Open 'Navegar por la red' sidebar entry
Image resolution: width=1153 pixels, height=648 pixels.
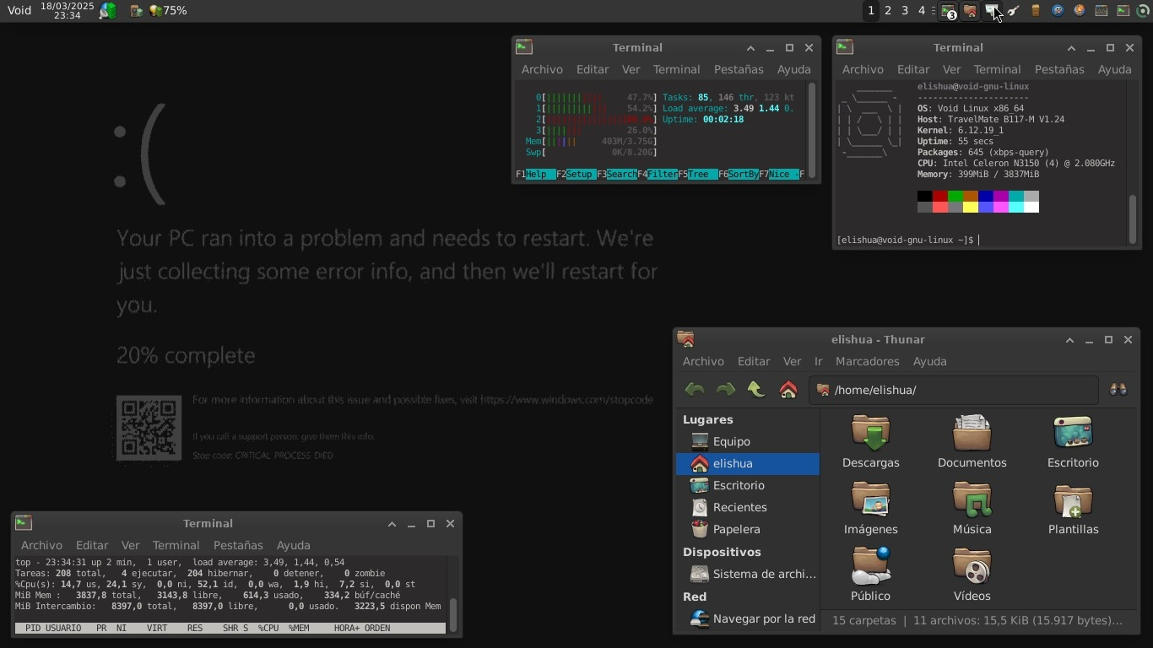[x=763, y=618]
